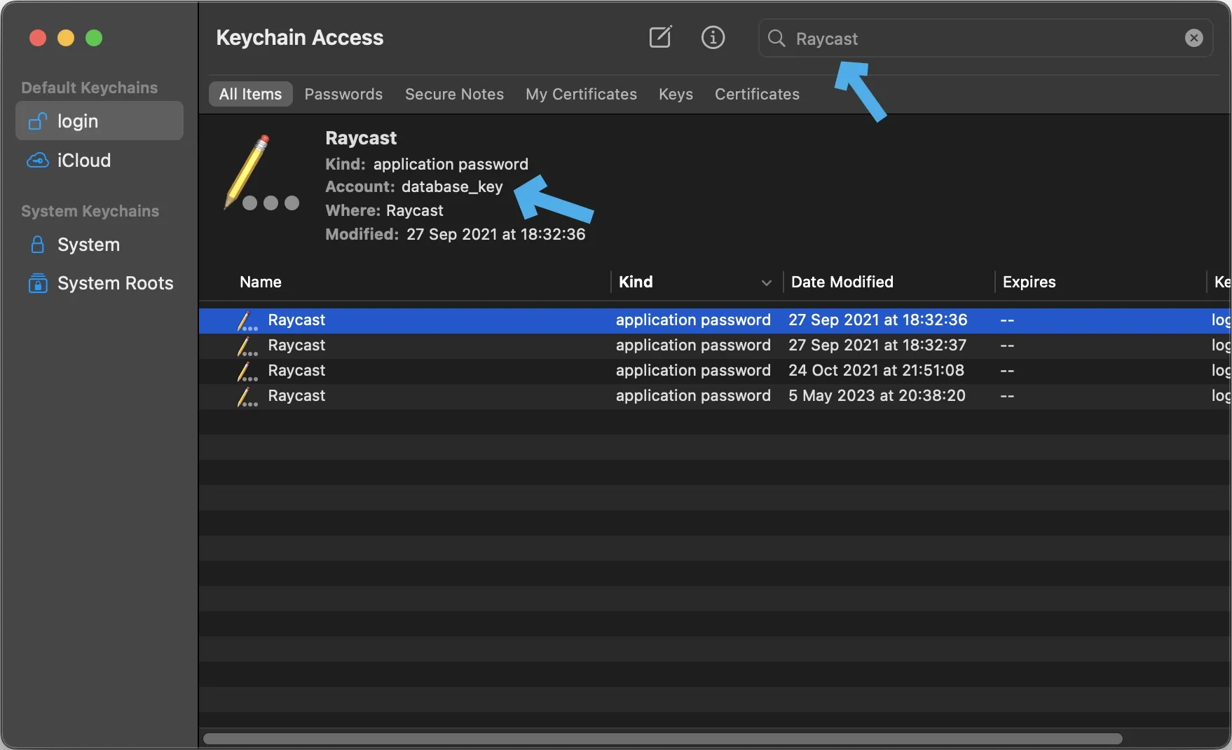Screen dimensions: 1232x750
Task: Click the lock icon beside System
Action: coord(38,245)
